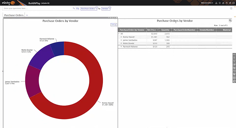236x128 pixels.
Task: Add a new tab with plus button
Action: (27, 15)
